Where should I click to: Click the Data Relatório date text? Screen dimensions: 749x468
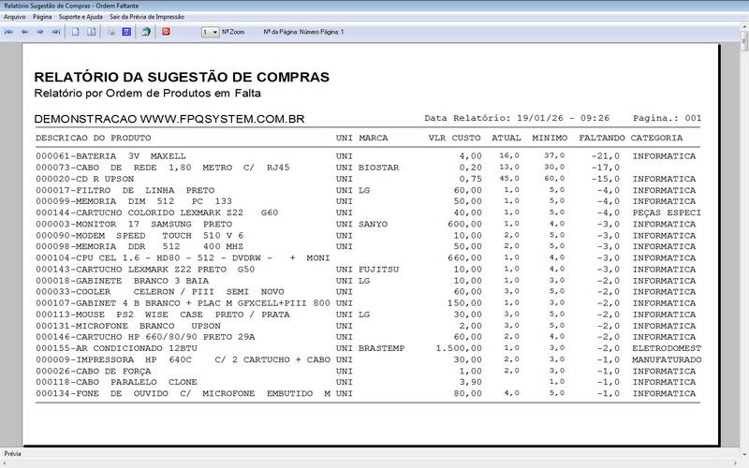(517, 118)
